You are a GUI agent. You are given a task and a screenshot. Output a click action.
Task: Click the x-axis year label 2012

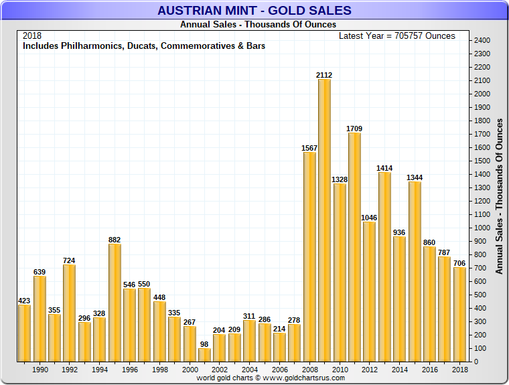(370, 370)
